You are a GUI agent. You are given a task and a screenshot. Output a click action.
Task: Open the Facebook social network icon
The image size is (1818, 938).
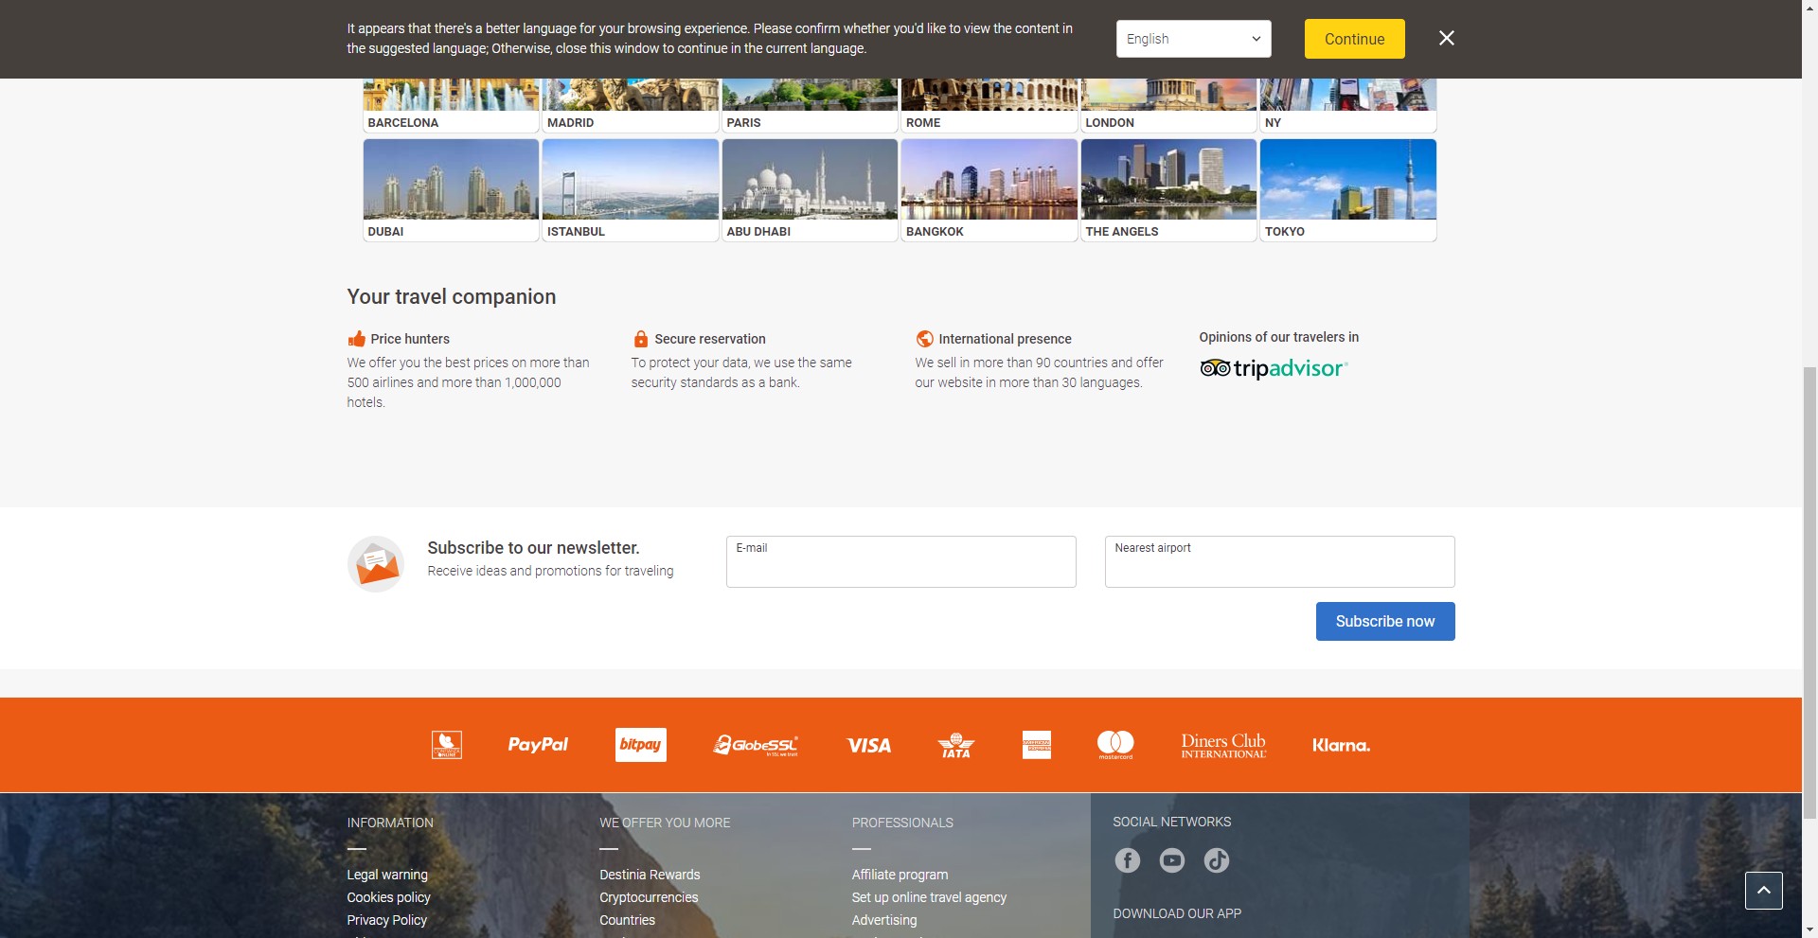[x=1127, y=860]
